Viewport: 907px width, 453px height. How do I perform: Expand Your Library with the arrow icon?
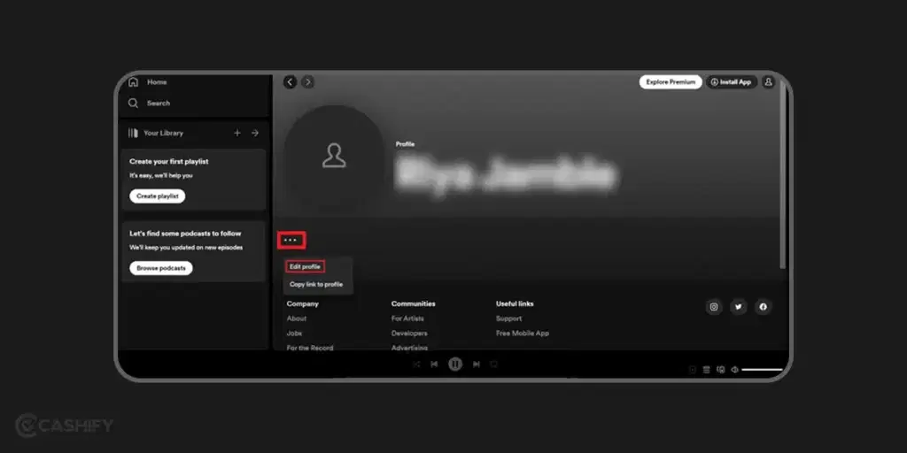coord(255,133)
